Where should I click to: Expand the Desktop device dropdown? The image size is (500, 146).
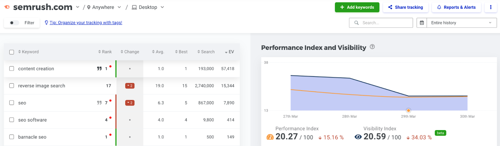[x=162, y=7]
